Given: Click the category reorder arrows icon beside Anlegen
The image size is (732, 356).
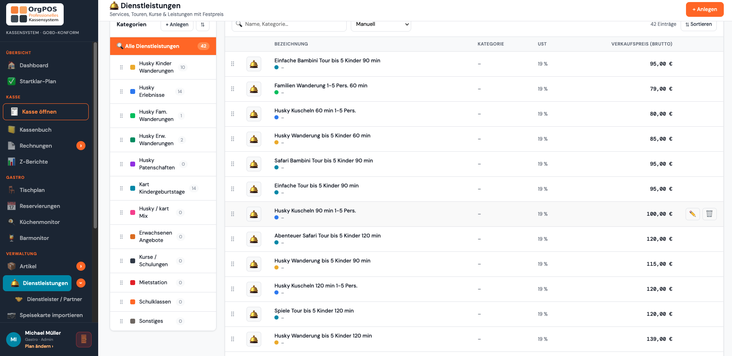Looking at the screenshot, I should [x=203, y=25].
